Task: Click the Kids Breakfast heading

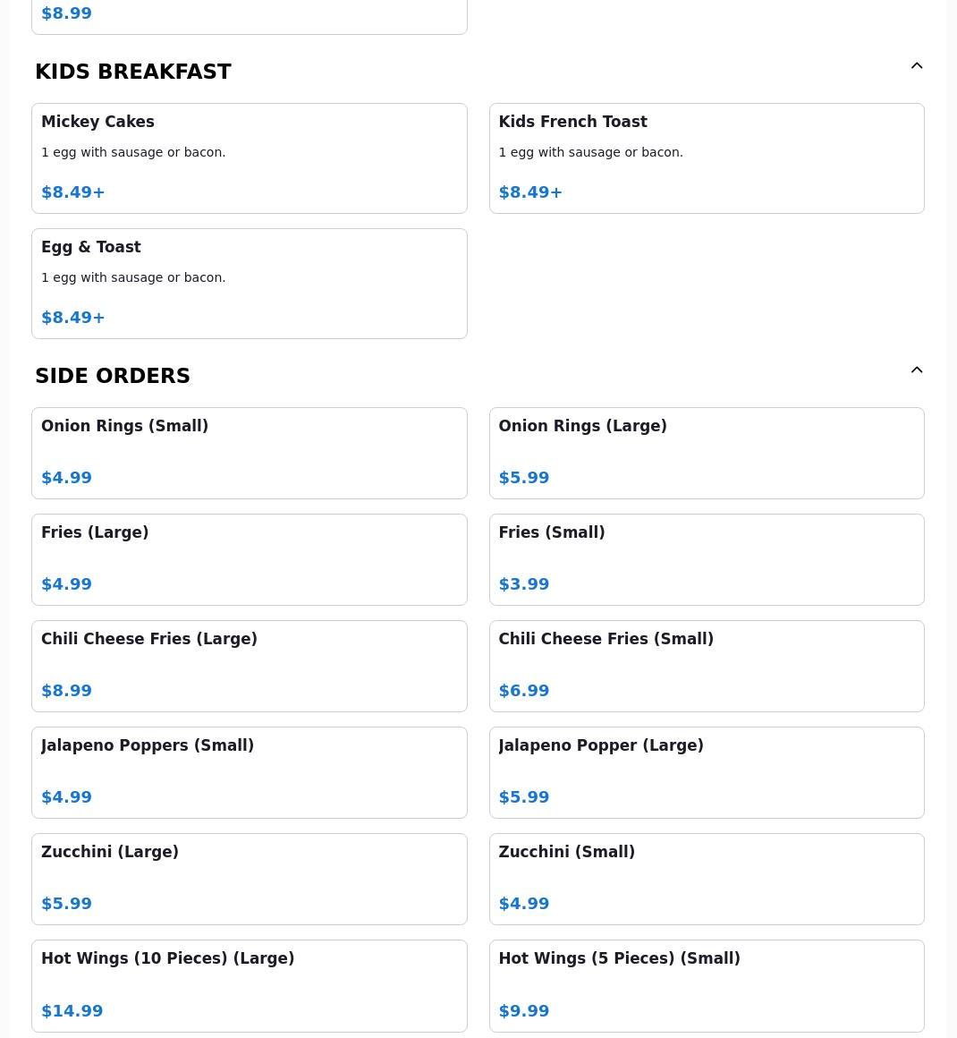Action: click(x=133, y=72)
